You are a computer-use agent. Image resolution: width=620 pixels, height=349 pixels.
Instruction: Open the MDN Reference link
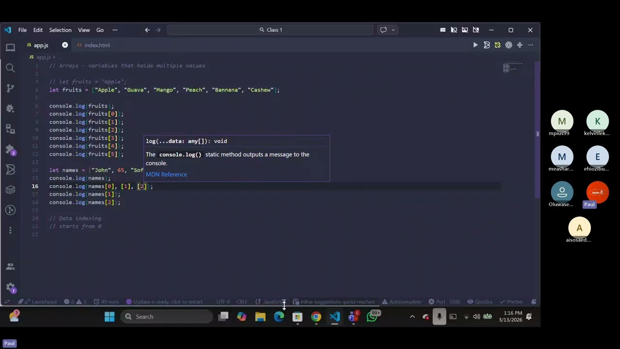click(x=166, y=174)
